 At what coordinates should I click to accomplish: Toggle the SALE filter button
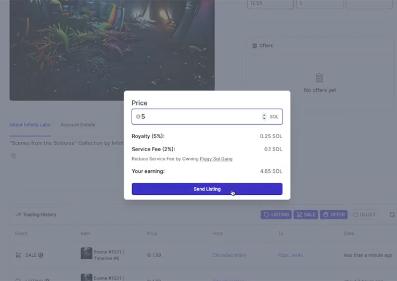pos(305,215)
